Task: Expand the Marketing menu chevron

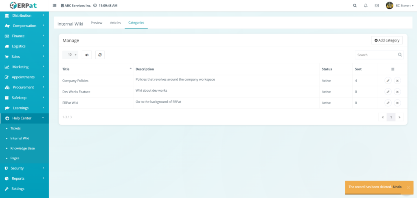Action: click(43, 67)
